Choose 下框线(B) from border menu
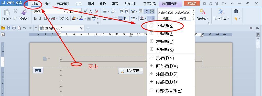 click(x=171, y=26)
